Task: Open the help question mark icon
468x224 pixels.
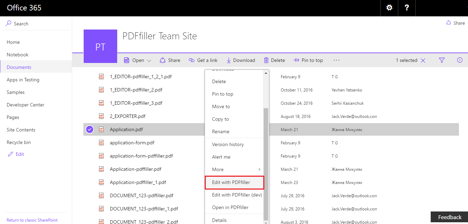Action: tap(407, 8)
